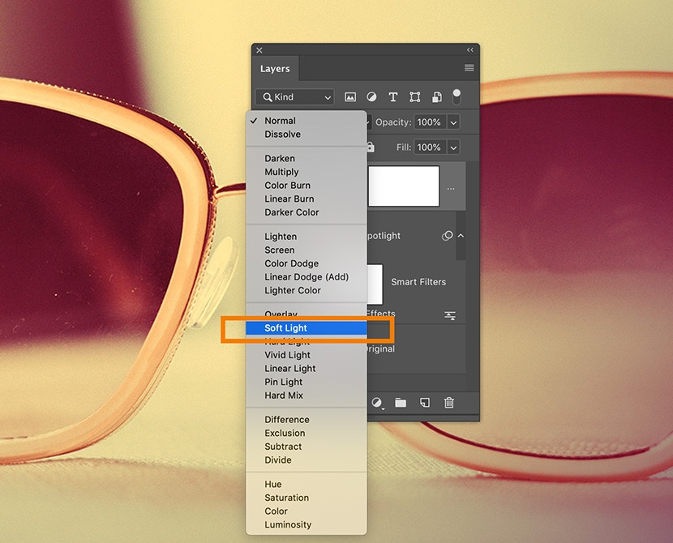Choose Multiply from the blend mode list

coord(281,172)
